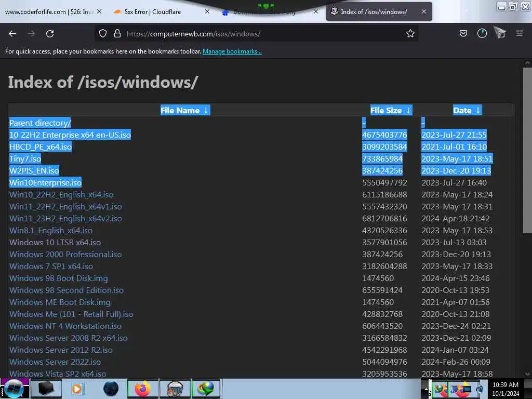This screenshot has height=399, width=532.
Task: Open the dark globe taskbar icon
Action: 111,389
